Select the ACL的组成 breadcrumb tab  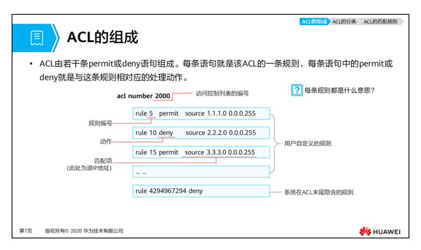tap(314, 21)
